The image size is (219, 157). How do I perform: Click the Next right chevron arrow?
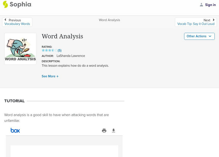pyautogui.click(x=214, y=20)
